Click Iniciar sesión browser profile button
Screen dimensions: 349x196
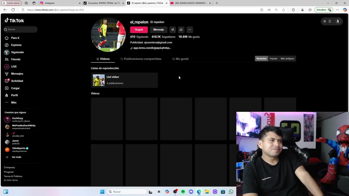[x=11, y=3]
